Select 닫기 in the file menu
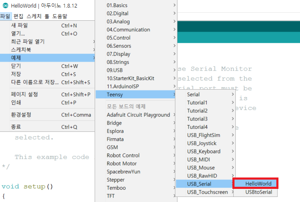The height and width of the screenshot is (202, 300). 47,66
